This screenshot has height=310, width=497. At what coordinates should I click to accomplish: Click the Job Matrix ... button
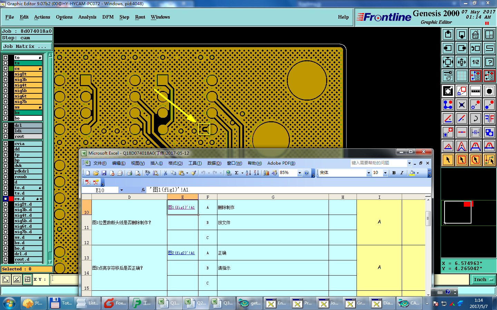point(27,46)
